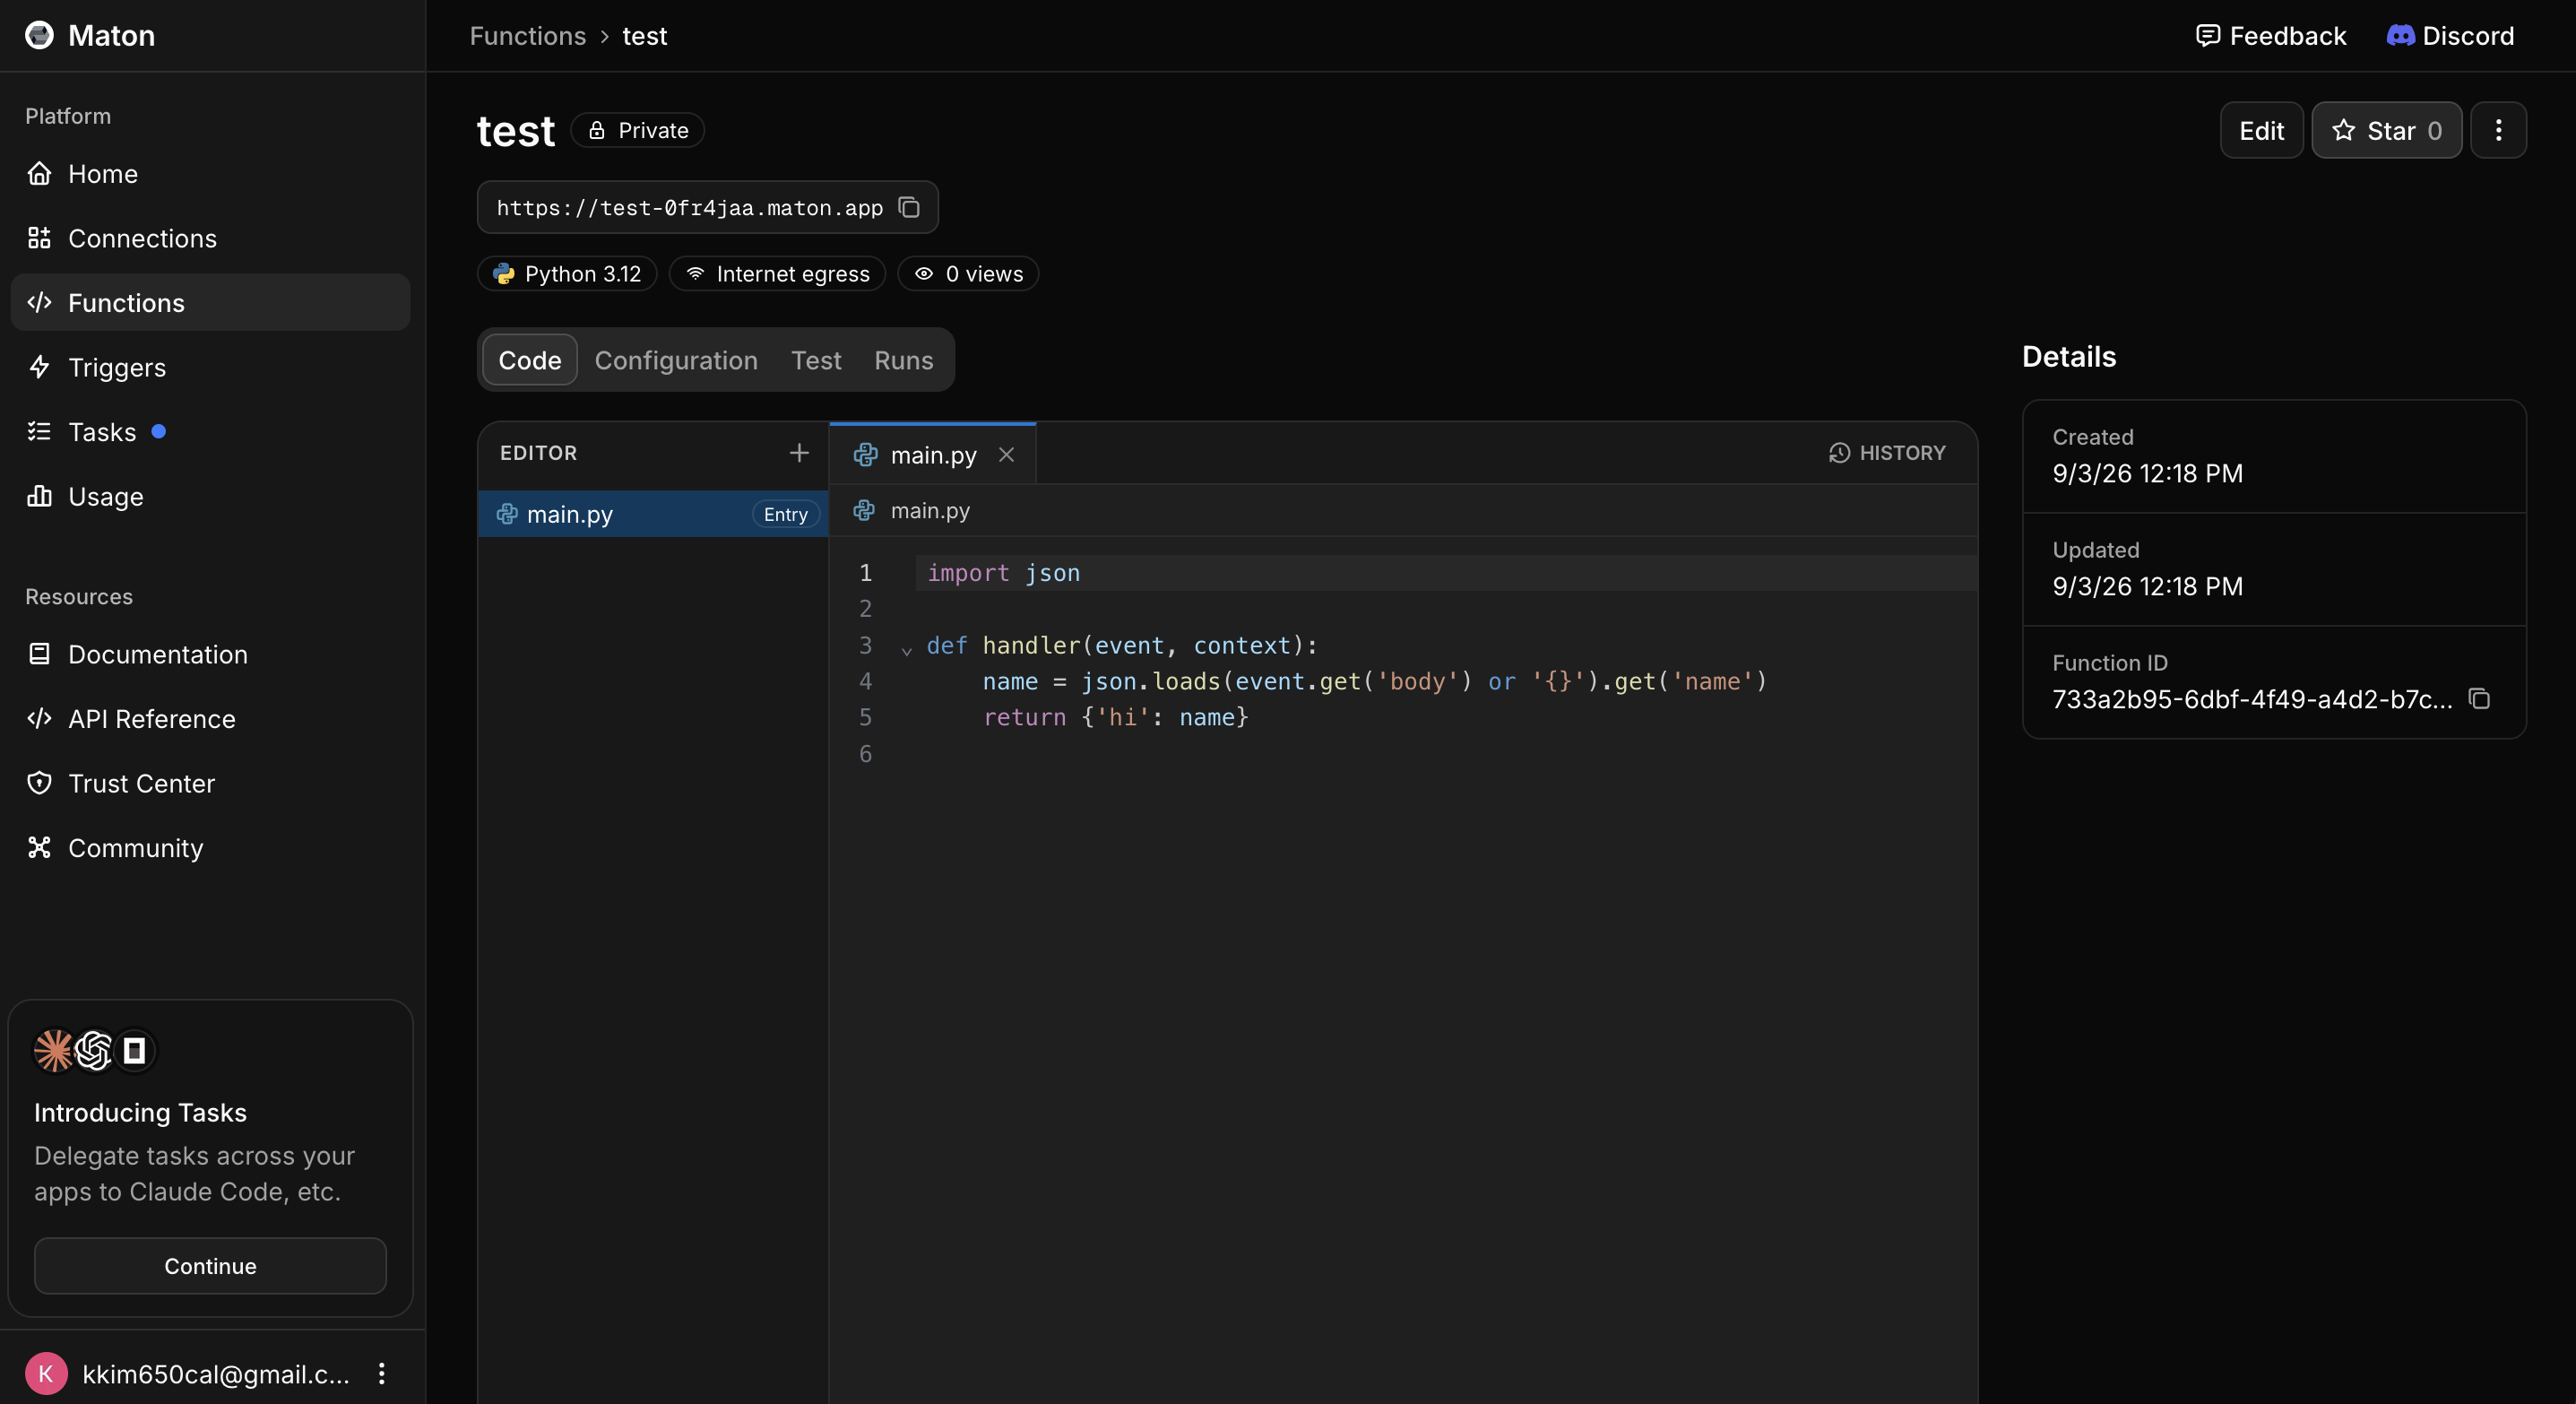Click the Maton logo icon
Image resolution: width=2576 pixels, height=1404 pixels.
39,36
